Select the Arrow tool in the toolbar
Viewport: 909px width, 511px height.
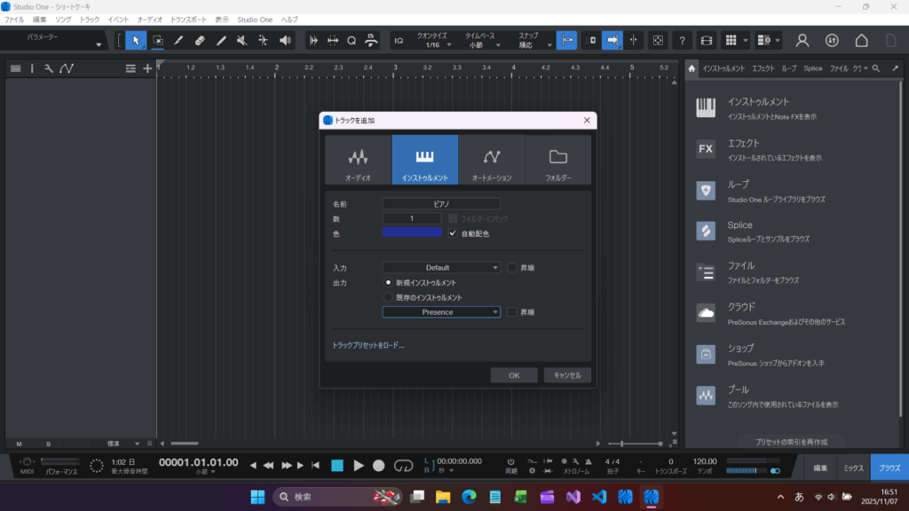click(x=136, y=40)
